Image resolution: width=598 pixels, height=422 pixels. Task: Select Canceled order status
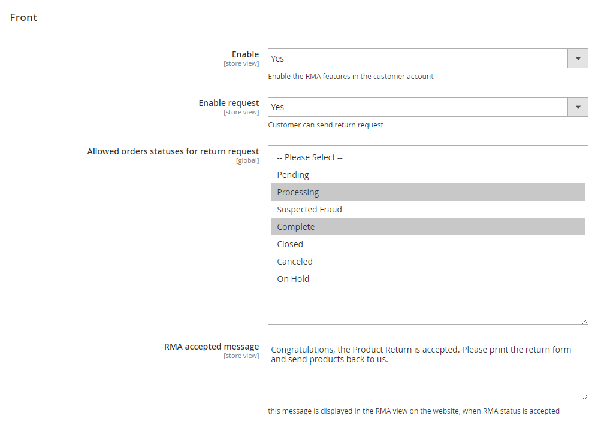point(295,262)
